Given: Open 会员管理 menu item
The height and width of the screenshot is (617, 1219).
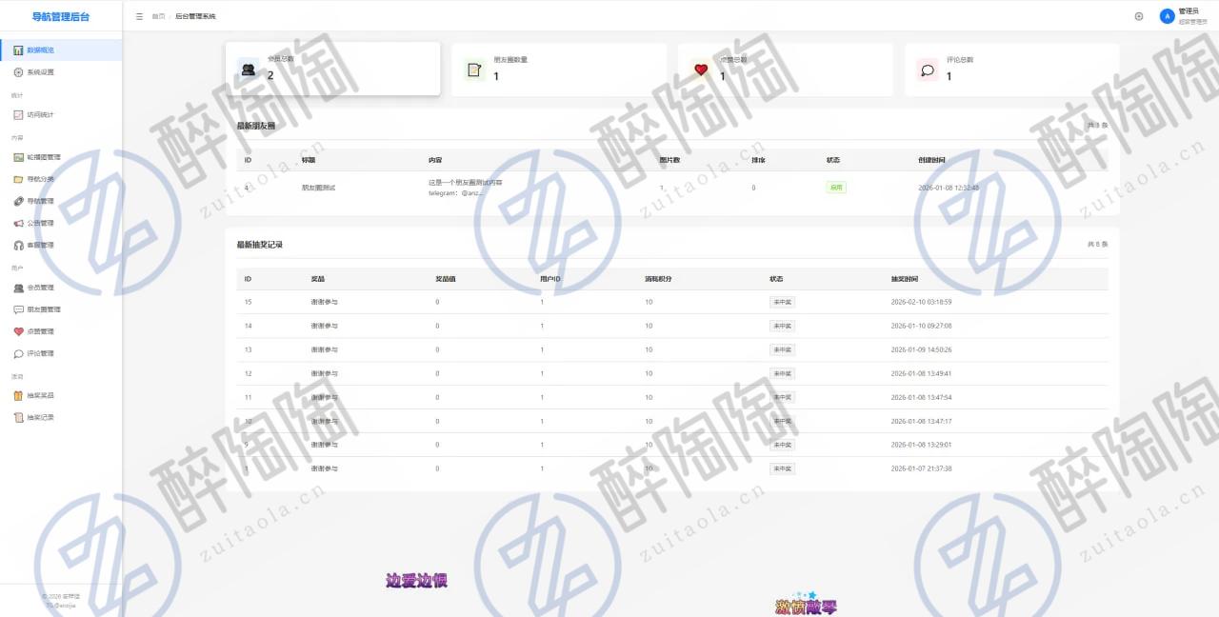Looking at the screenshot, I should 40,288.
